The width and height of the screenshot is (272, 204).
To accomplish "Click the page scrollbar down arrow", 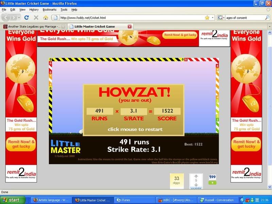I will pyautogui.click(x=270, y=187).
